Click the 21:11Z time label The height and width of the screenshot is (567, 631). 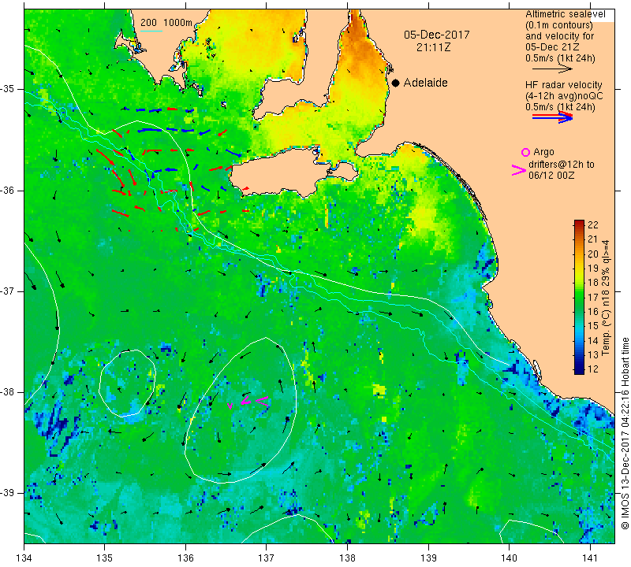(433, 47)
